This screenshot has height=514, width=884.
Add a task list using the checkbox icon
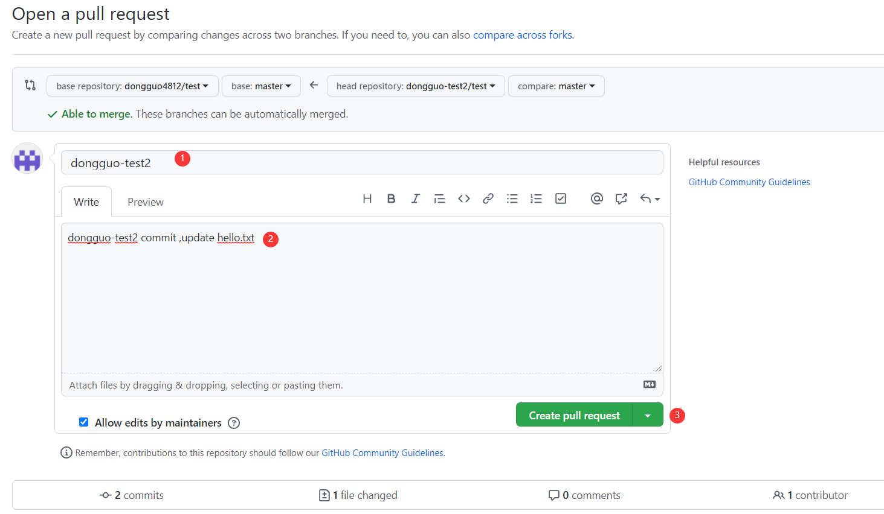(561, 198)
